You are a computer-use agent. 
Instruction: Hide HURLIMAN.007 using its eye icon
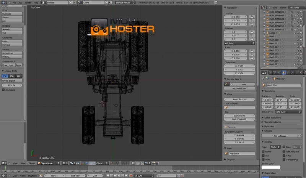click(x=295, y=16)
